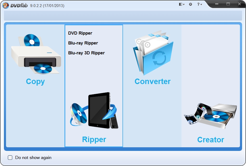The image size is (246, 166).
Task: Maximize the DVDFab window
Action: [x=228, y=4]
